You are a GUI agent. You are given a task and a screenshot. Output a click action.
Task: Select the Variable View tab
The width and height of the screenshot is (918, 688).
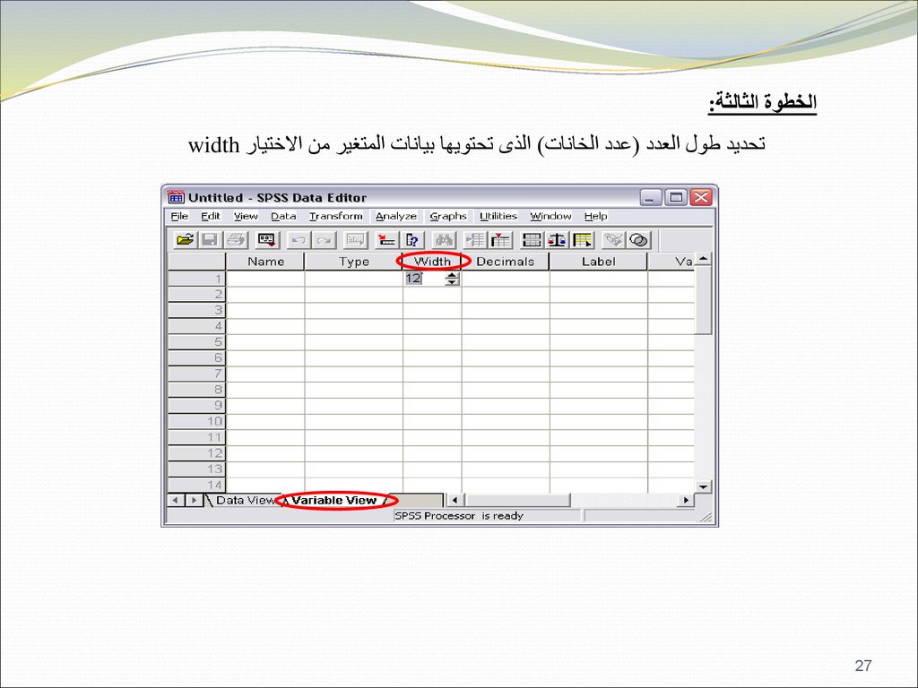[x=334, y=500]
